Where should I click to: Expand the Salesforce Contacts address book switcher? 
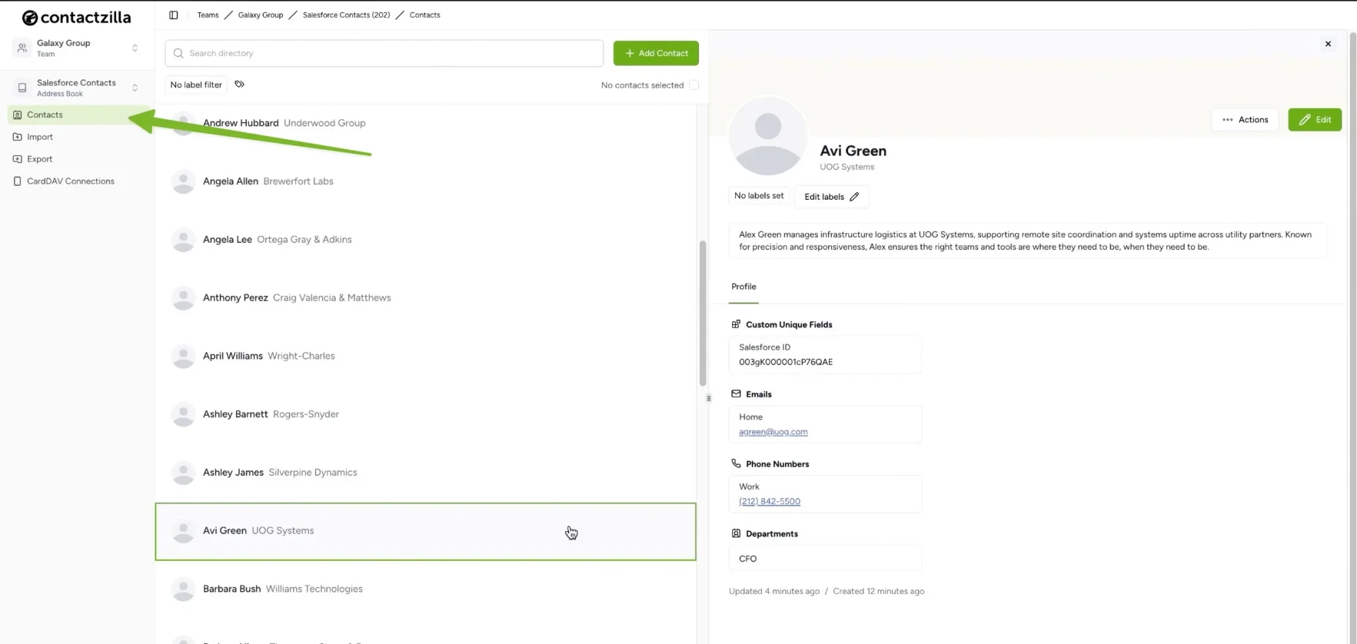[135, 88]
